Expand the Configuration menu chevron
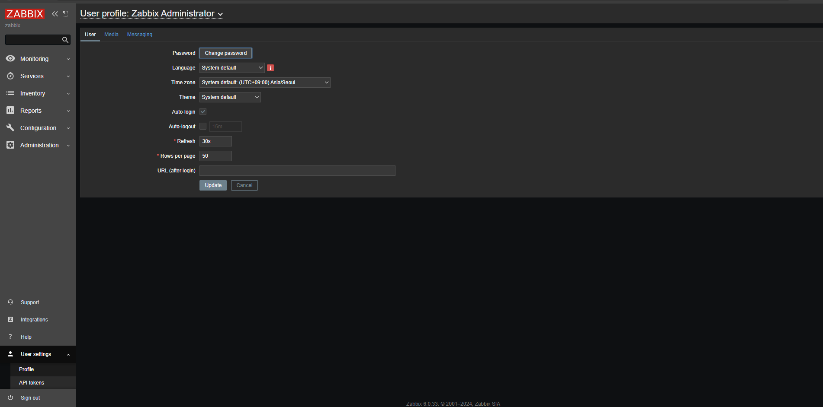The width and height of the screenshot is (823, 407). tap(68, 128)
